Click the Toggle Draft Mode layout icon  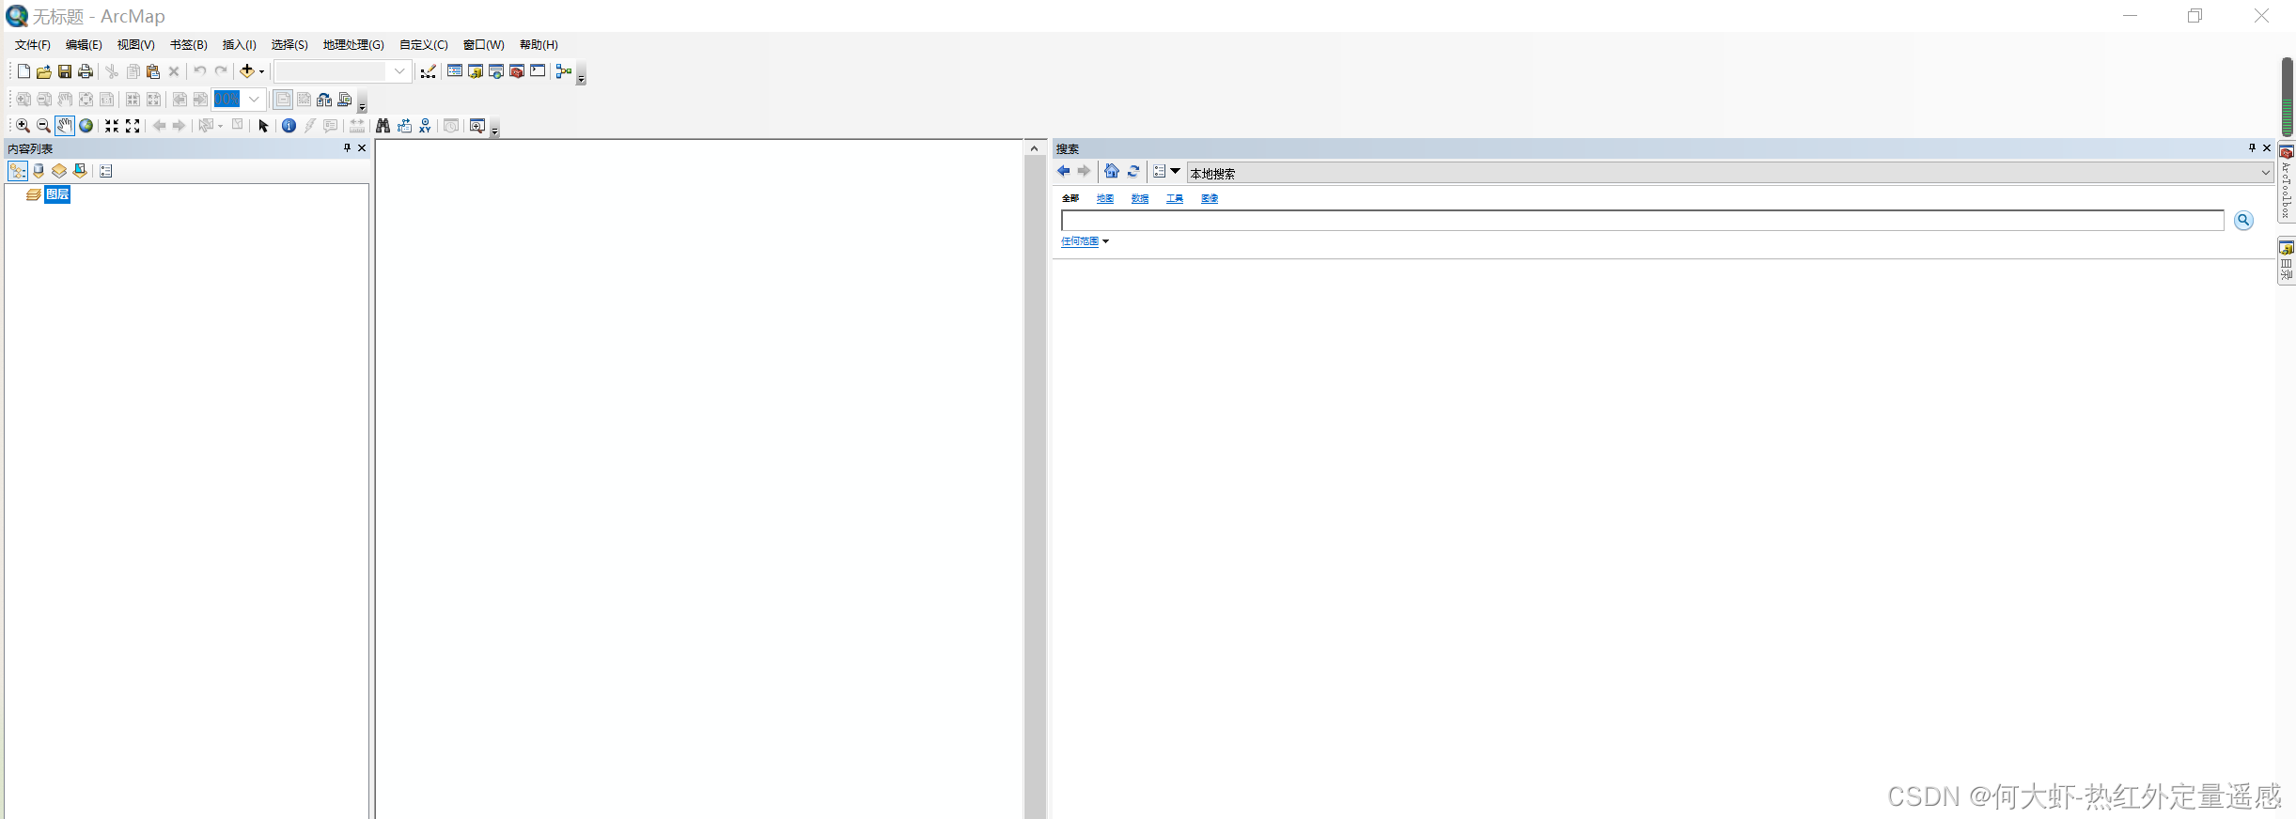(283, 100)
